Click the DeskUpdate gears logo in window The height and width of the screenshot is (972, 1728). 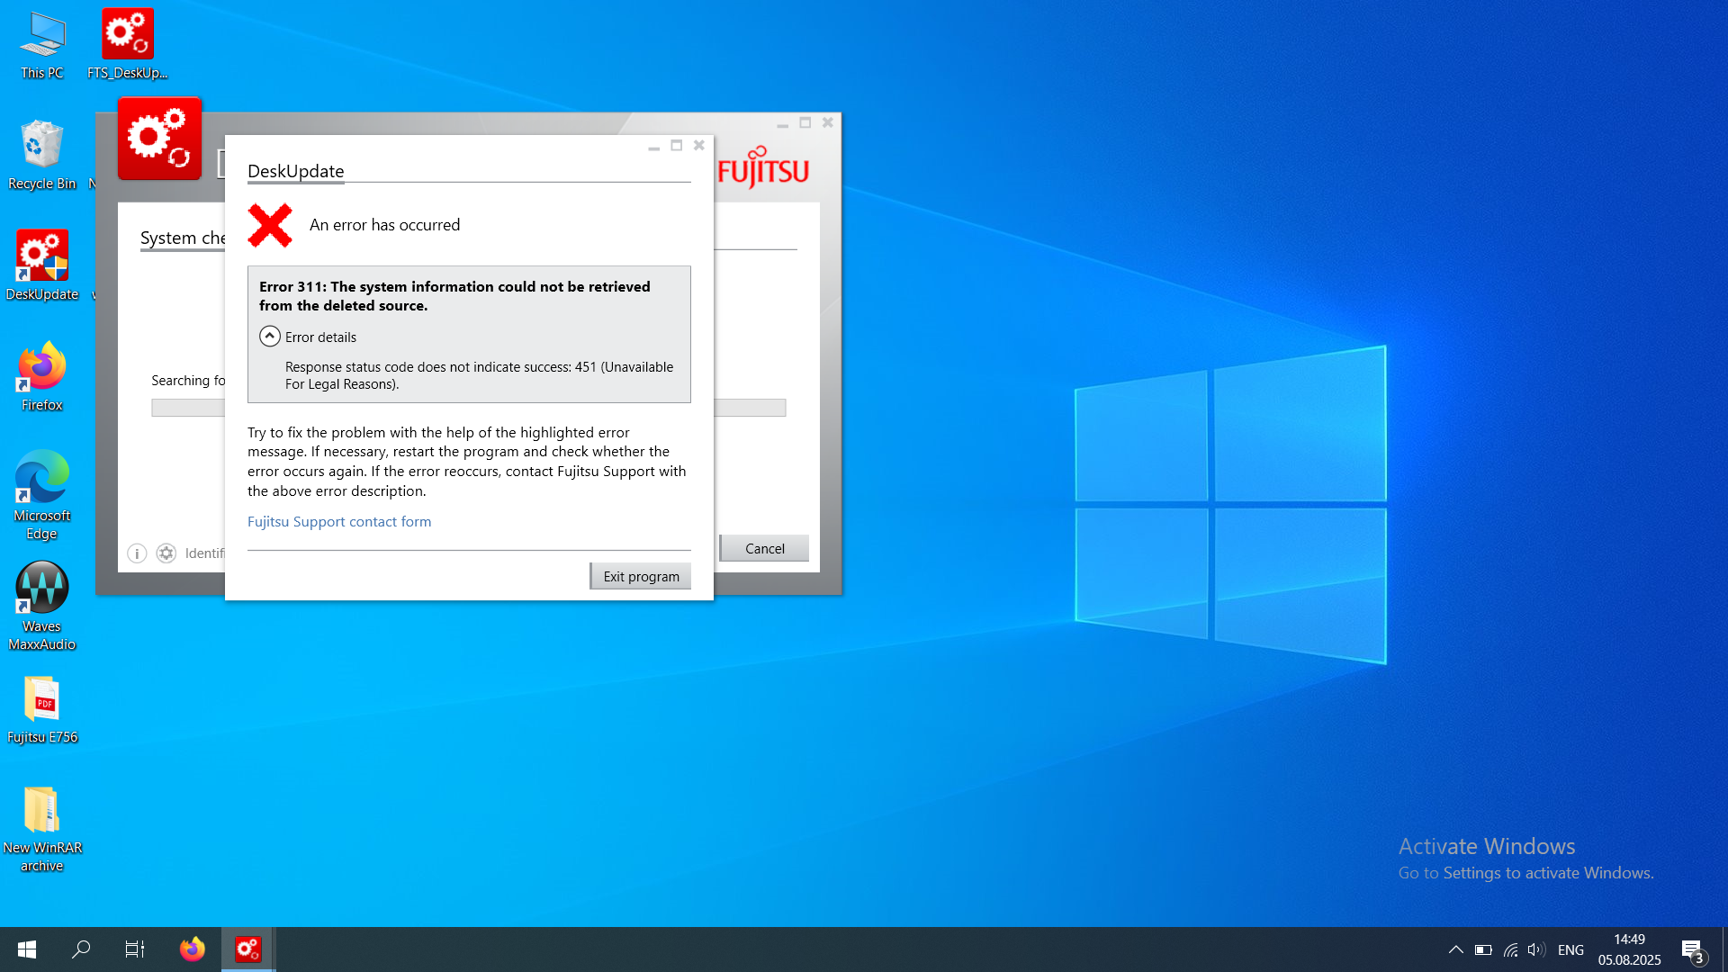point(159,139)
